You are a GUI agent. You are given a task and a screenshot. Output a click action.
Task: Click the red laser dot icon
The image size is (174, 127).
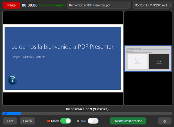click(x=49, y=121)
